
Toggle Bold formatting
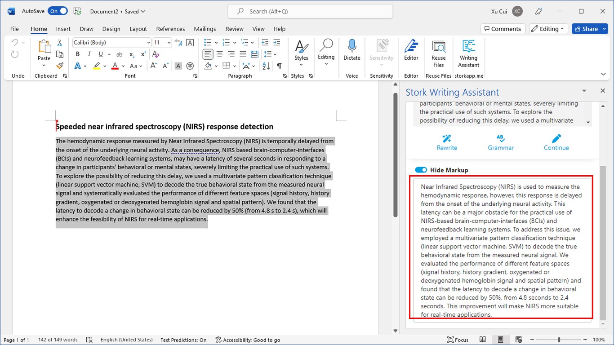(x=78, y=54)
